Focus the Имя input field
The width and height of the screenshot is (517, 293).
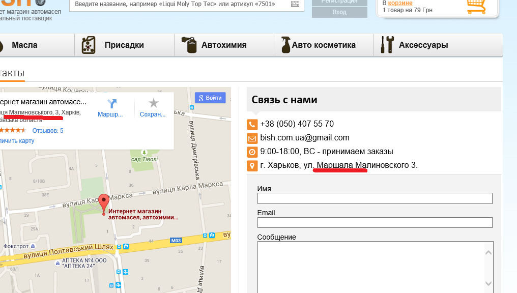pyautogui.click(x=375, y=198)
